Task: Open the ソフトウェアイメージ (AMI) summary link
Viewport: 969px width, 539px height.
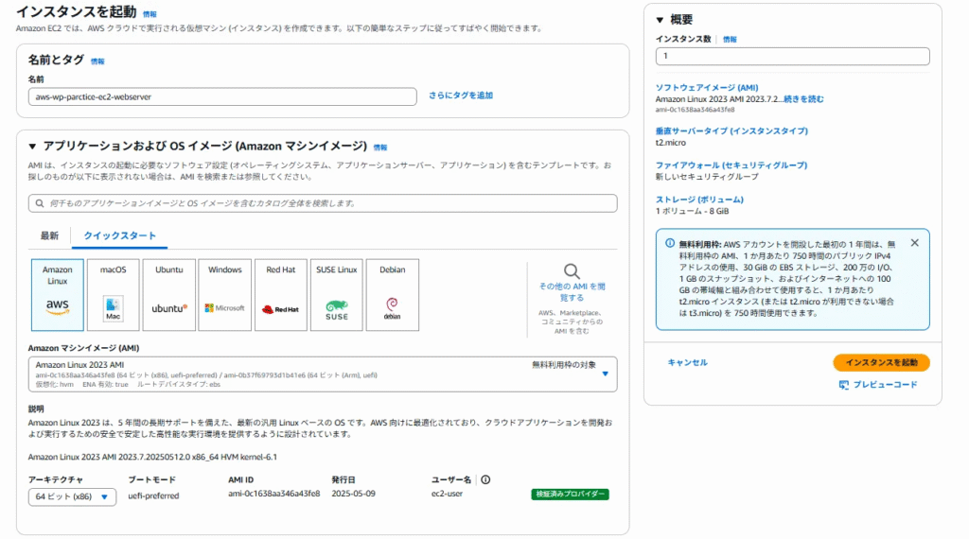Action: tap(706, 88)
